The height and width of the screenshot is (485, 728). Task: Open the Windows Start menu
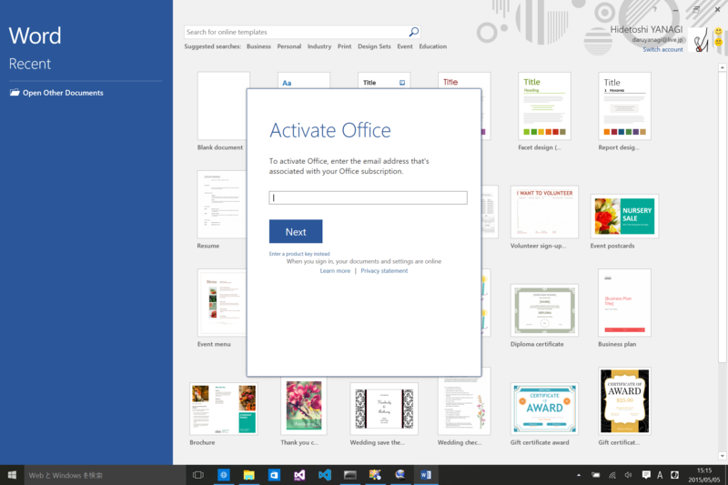[12, 475]
